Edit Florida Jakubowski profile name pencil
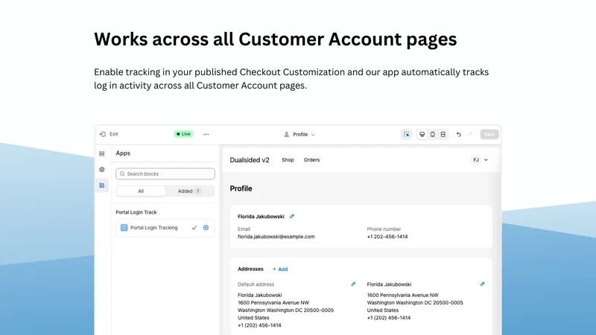 (x=292, y=216)
